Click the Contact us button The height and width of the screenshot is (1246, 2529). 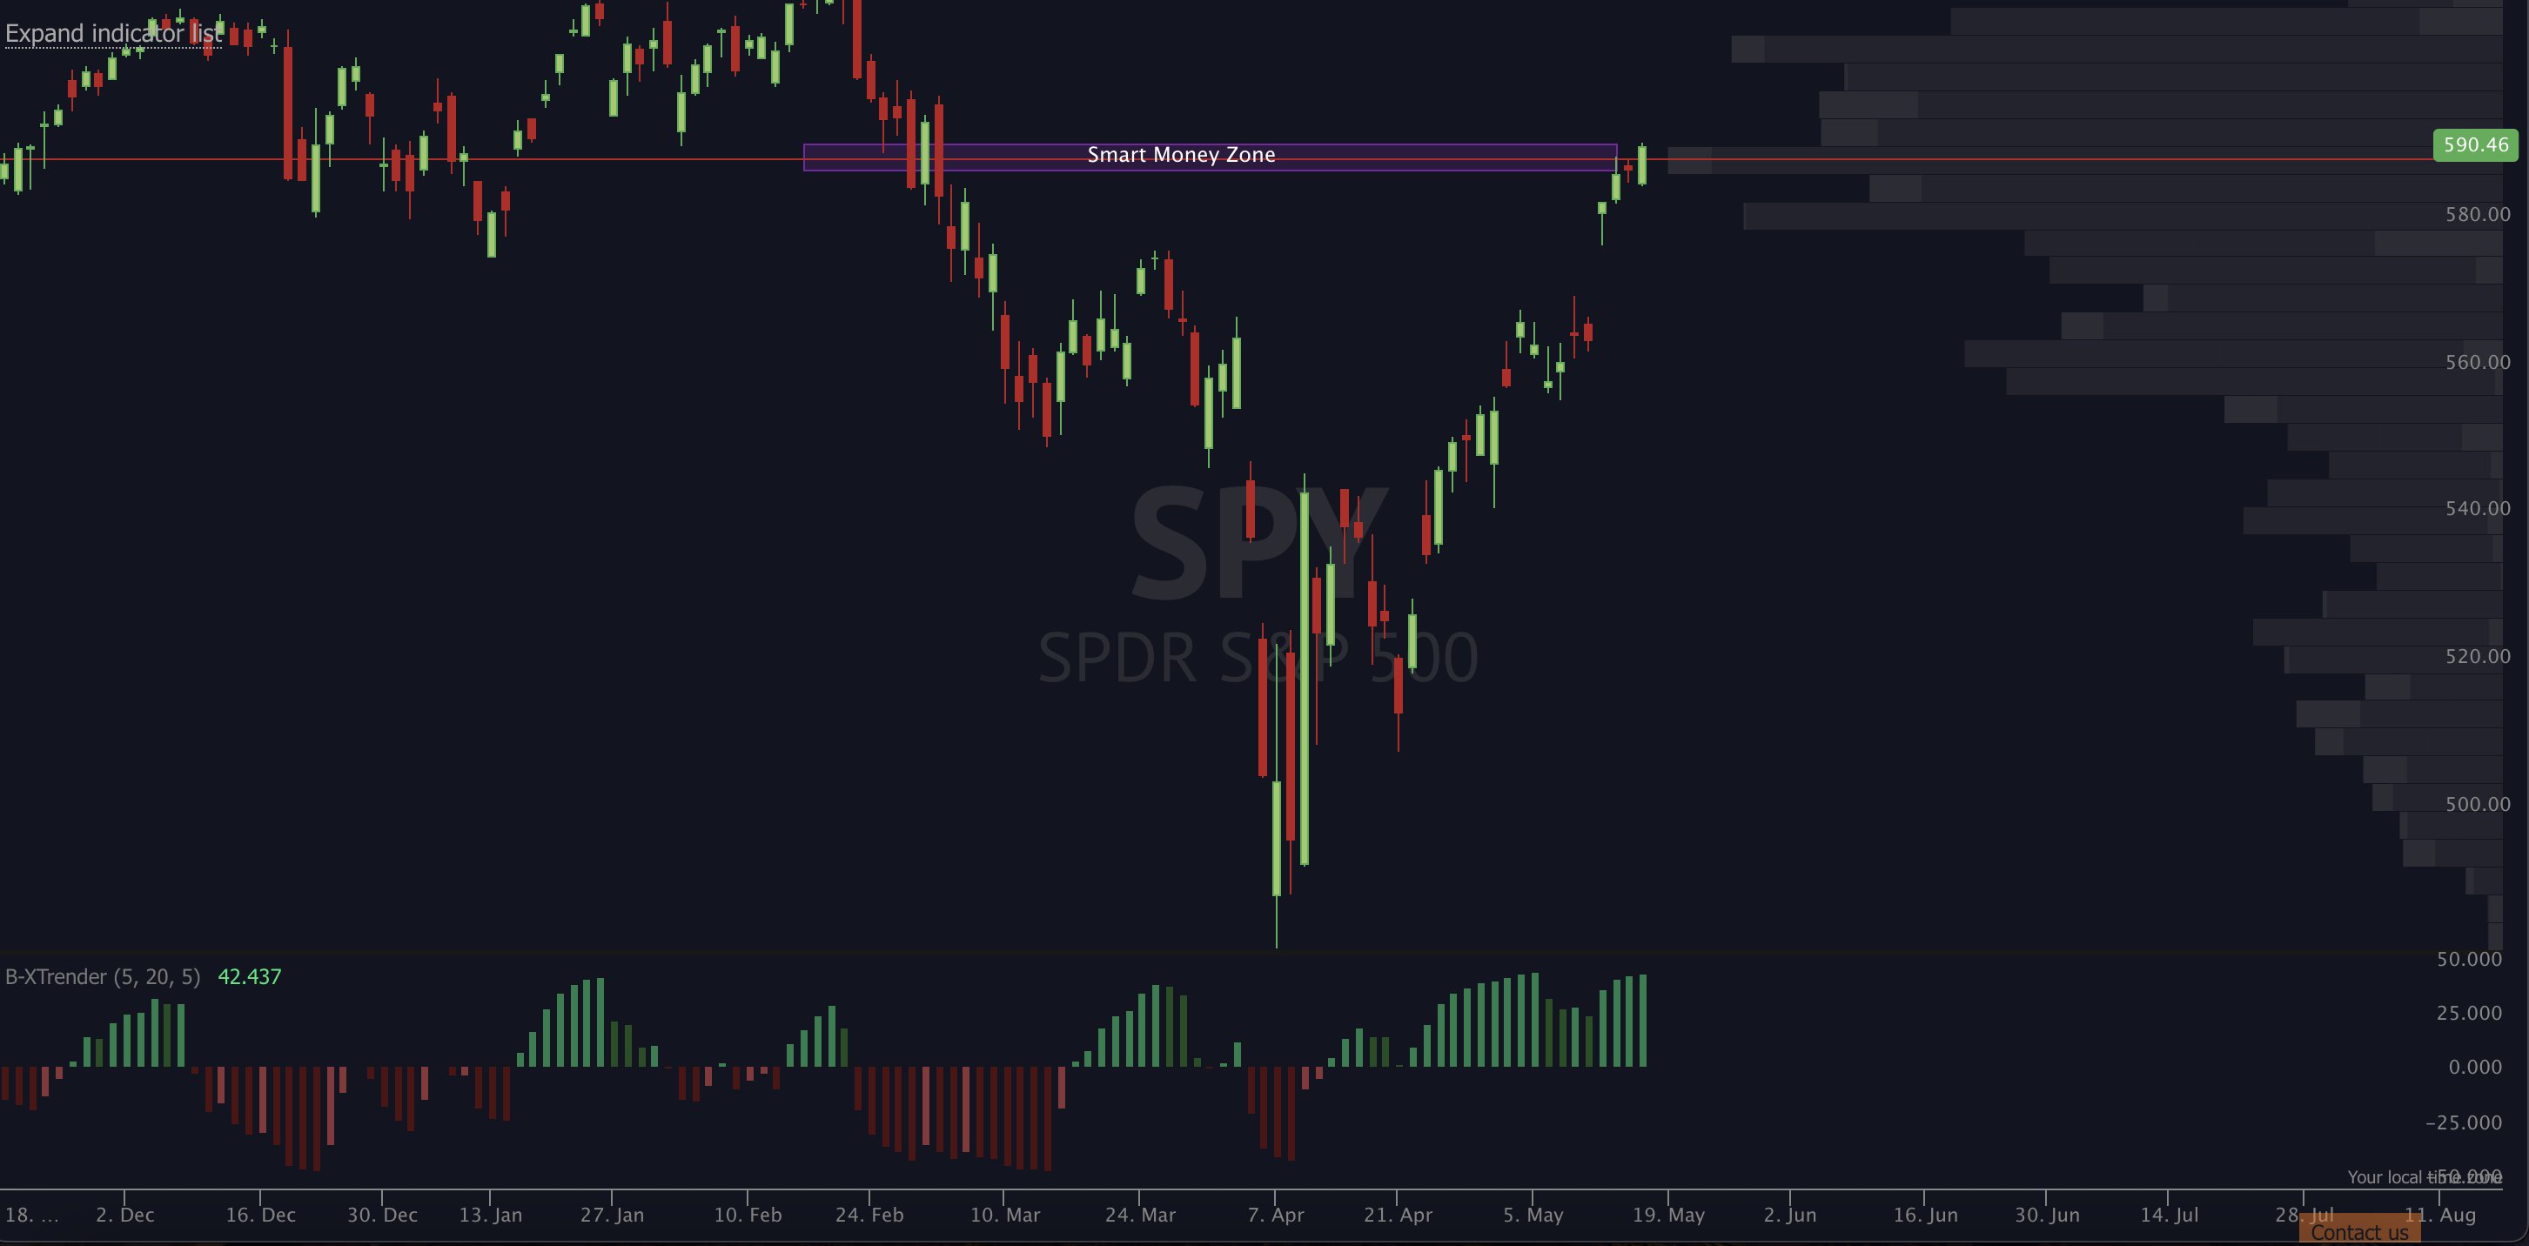(x=2358, y=1232)
